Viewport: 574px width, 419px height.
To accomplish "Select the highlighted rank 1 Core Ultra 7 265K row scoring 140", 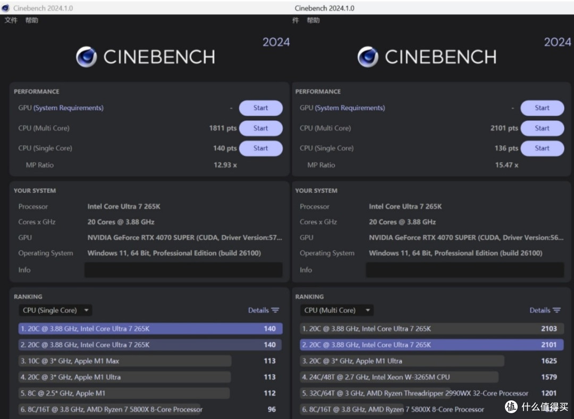I will coord(150,329).
